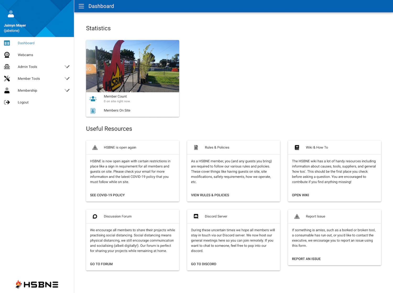Click the Members On Site contact icon
393x293 pixels.
tap(93, 111)
